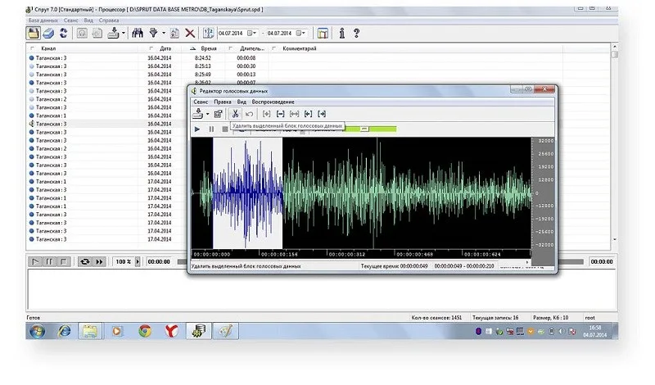
Task: Click the scissors cut icon in voice editor
Action: coord(235,114)
